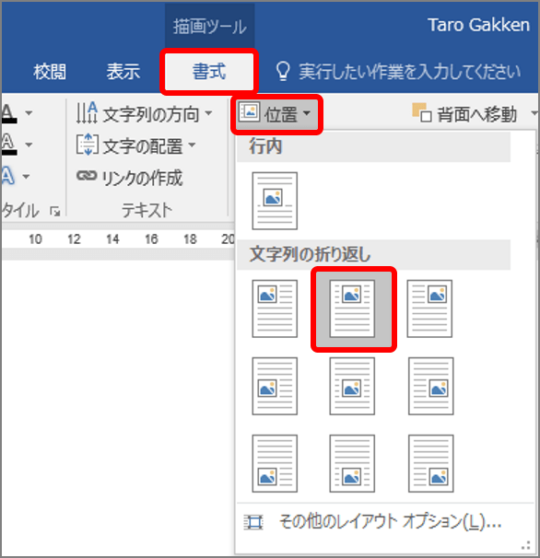540x558 pixels.
Task: Switch to the 書式 tab
Action: point(209,71)
